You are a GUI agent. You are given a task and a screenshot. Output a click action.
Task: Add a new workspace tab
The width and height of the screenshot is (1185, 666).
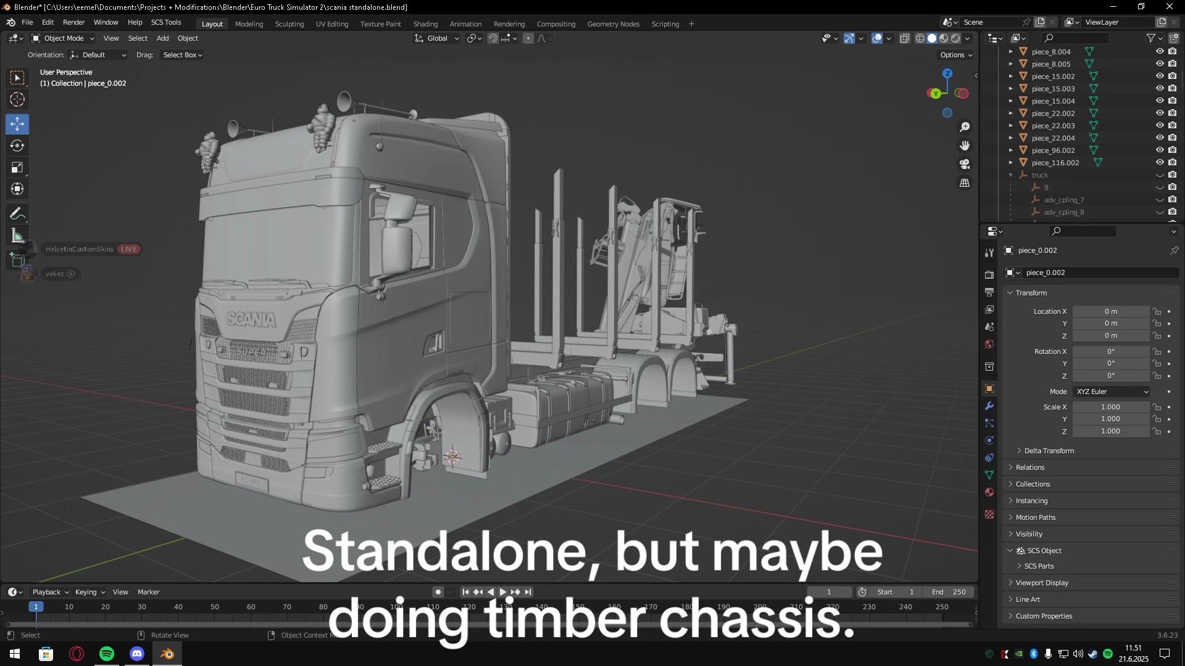tap(691, 24)
